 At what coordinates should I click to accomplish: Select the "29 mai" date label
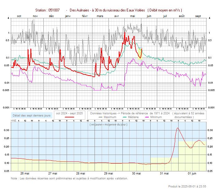tap(108, 174)
